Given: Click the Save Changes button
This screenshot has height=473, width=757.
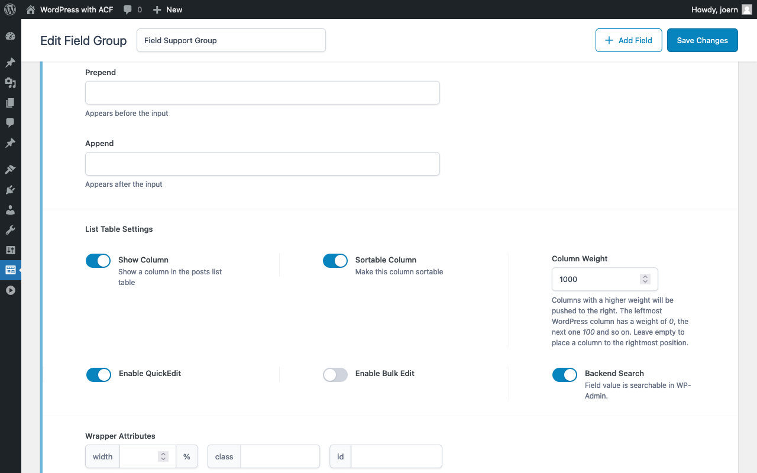Looking at the screenshot, I should click(703, 40).
